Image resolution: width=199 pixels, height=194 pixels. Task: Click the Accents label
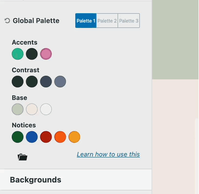(x=24, y=43)
